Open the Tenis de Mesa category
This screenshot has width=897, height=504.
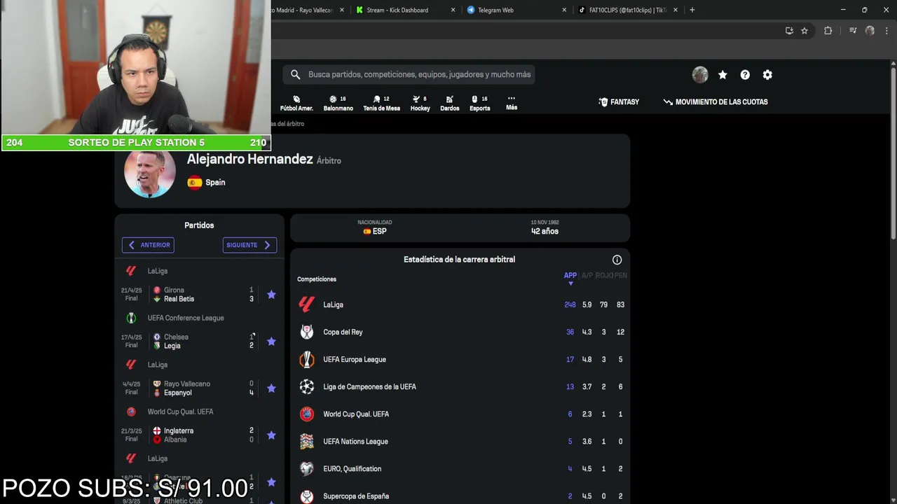point(381,103)
